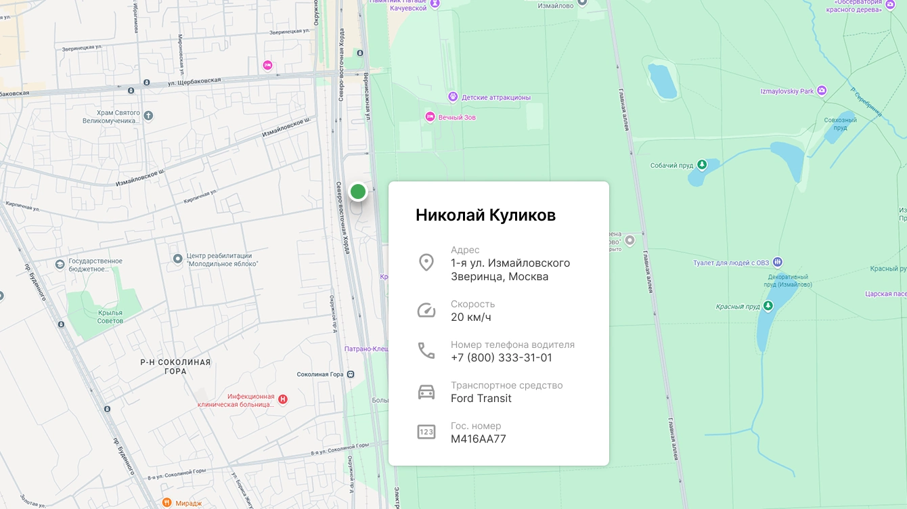907x509 pixels.
Task: Click the Царская пасека label
Action: (886, 294)
